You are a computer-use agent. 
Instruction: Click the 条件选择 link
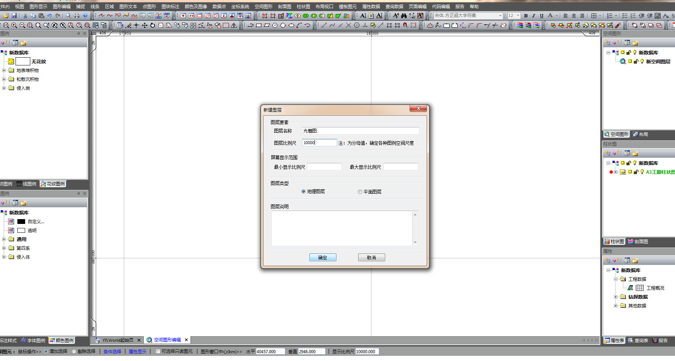112,351
